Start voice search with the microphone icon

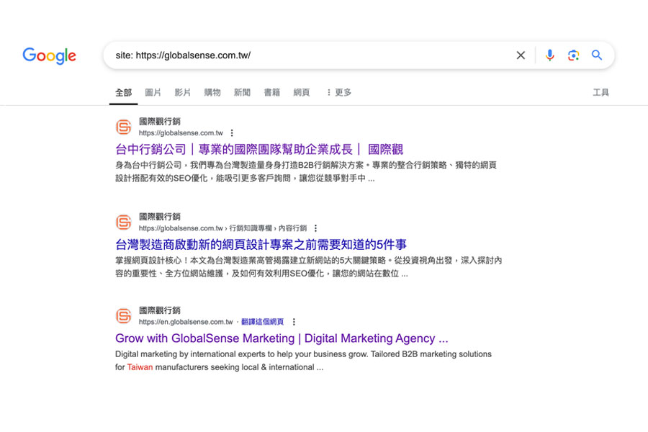(549, 55)
